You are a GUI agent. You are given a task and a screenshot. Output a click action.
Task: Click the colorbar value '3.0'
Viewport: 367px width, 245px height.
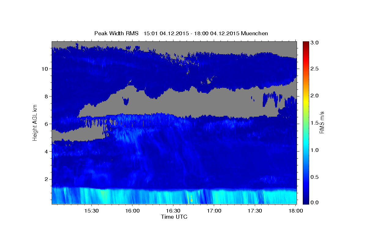[x=314, y=43]
